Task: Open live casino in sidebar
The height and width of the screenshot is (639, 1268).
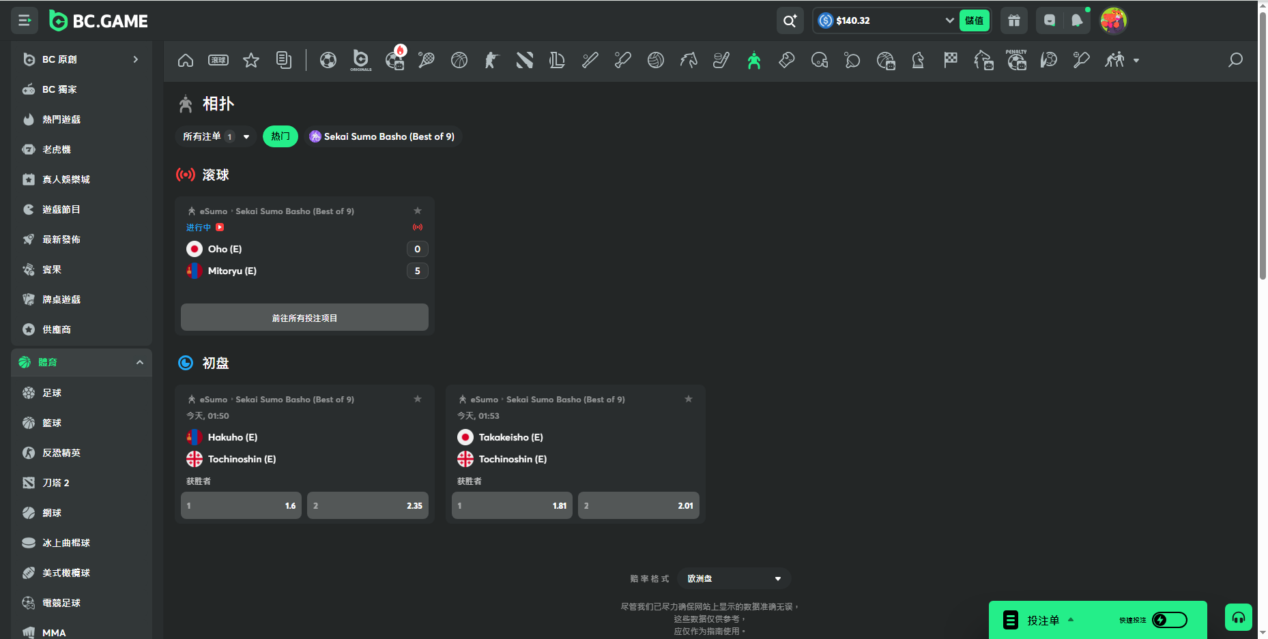Action: click(x=82, y=179)
